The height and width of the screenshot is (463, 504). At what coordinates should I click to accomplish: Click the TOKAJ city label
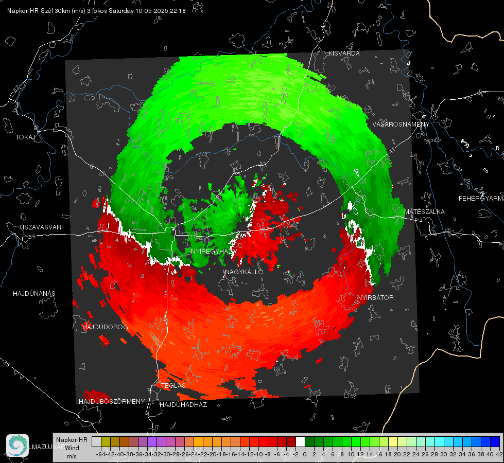pos(25,137)
